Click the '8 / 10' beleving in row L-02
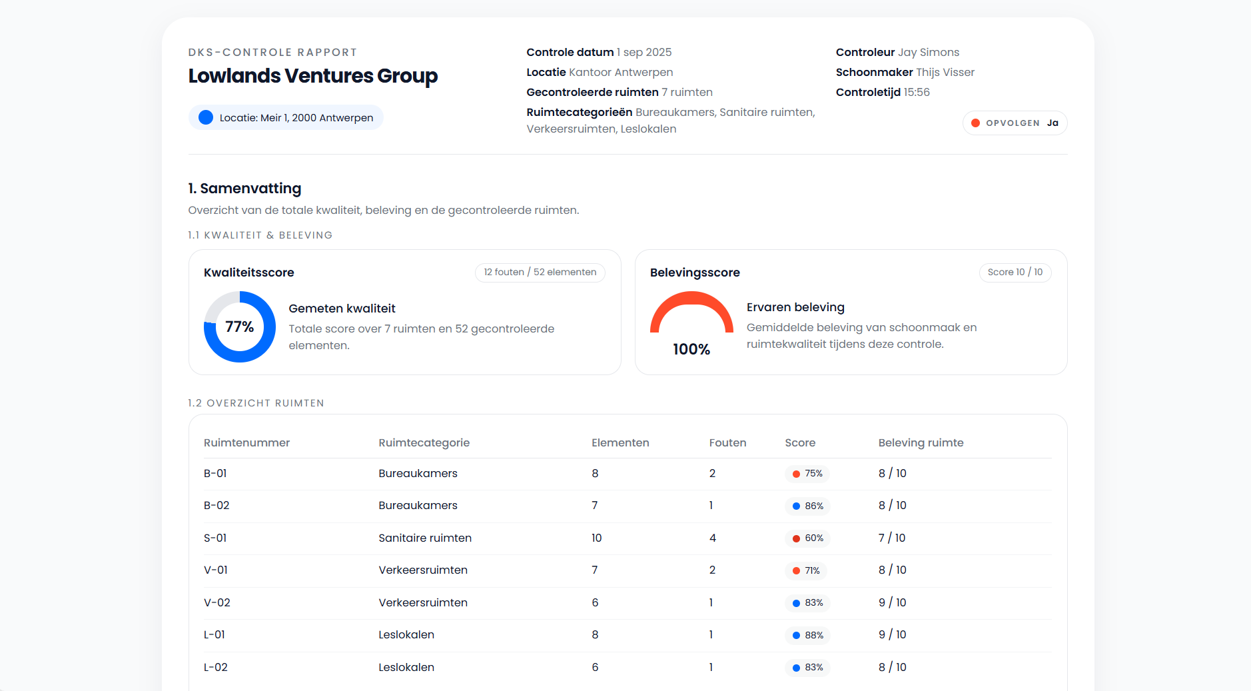The height and width of the screenshot is (691, 1251). pyautogui.click(x=893, y=668)
